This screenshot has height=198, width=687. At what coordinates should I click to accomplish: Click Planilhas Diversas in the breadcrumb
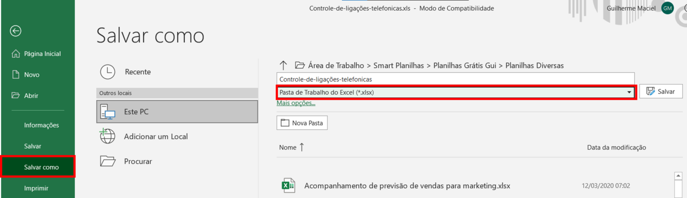[x=534, y=66]
